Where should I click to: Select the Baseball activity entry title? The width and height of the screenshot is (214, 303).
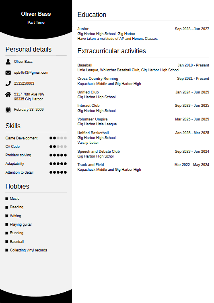(85, 65)
